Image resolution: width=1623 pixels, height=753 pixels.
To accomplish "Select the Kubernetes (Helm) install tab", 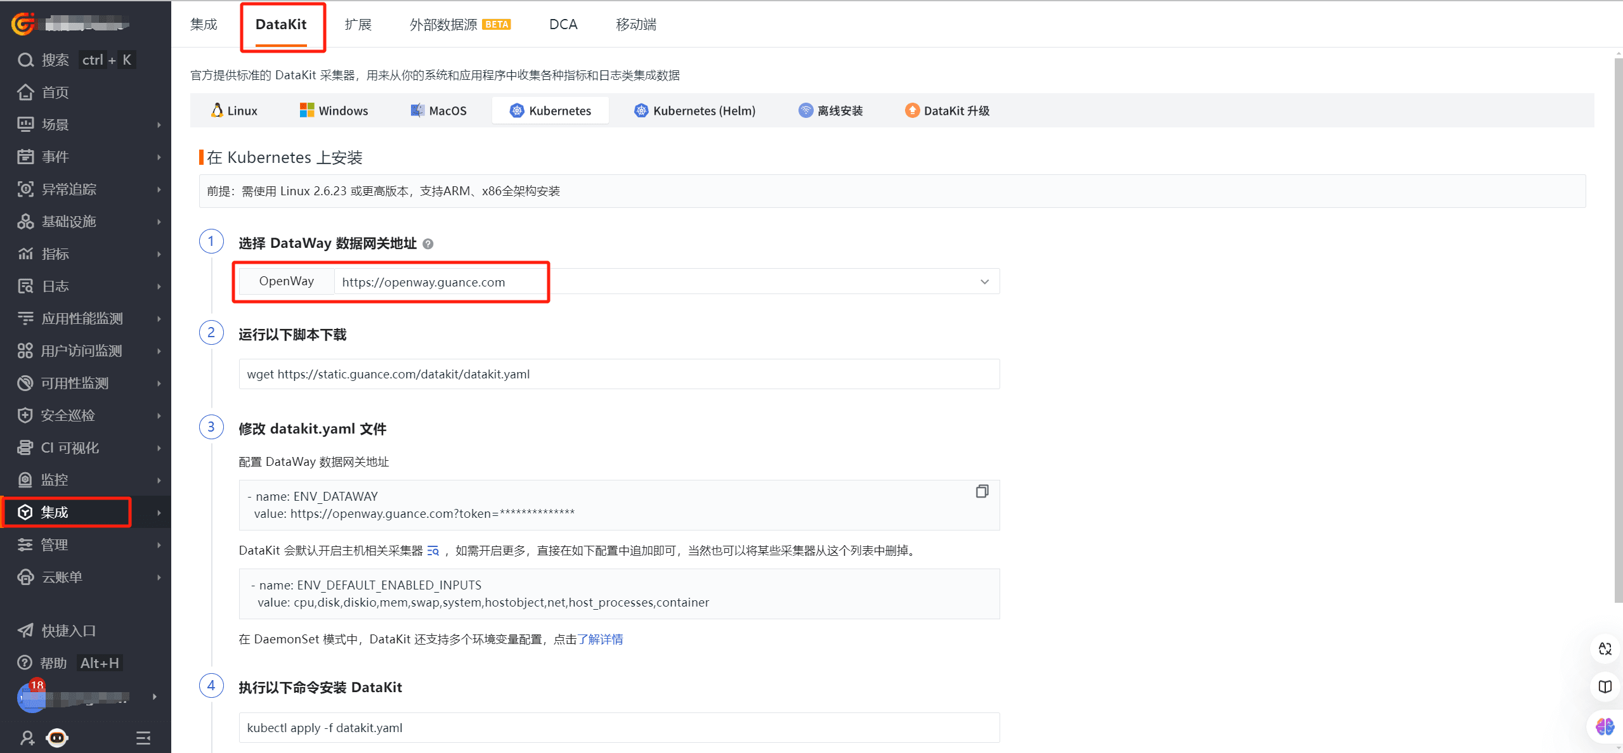I will [694, 111].
